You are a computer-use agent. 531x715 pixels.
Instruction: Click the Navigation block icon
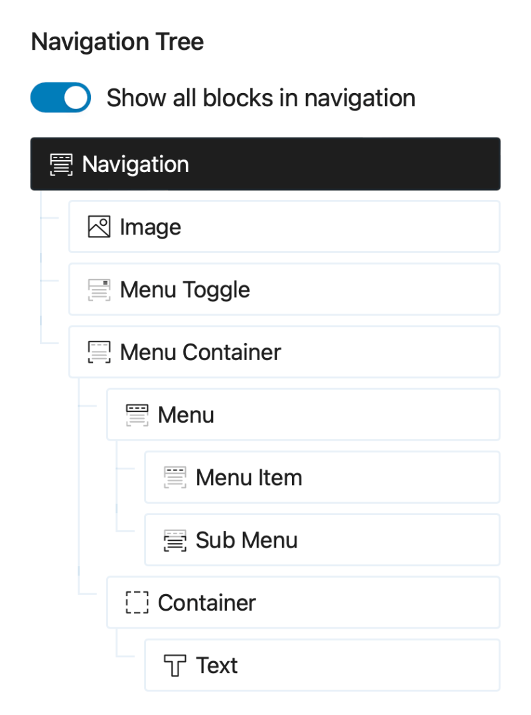[x=62, y=164]
